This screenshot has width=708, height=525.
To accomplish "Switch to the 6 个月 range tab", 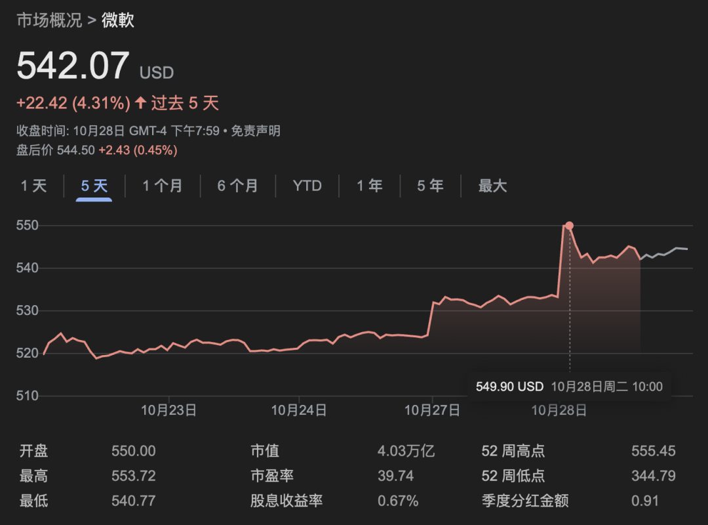I will point(237,186).
